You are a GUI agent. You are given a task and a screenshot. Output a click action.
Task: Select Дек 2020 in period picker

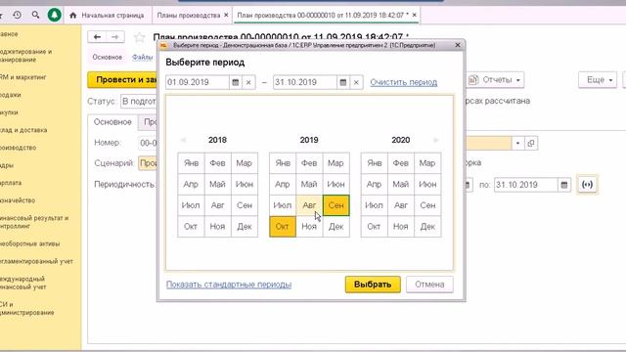pos(427,226)
